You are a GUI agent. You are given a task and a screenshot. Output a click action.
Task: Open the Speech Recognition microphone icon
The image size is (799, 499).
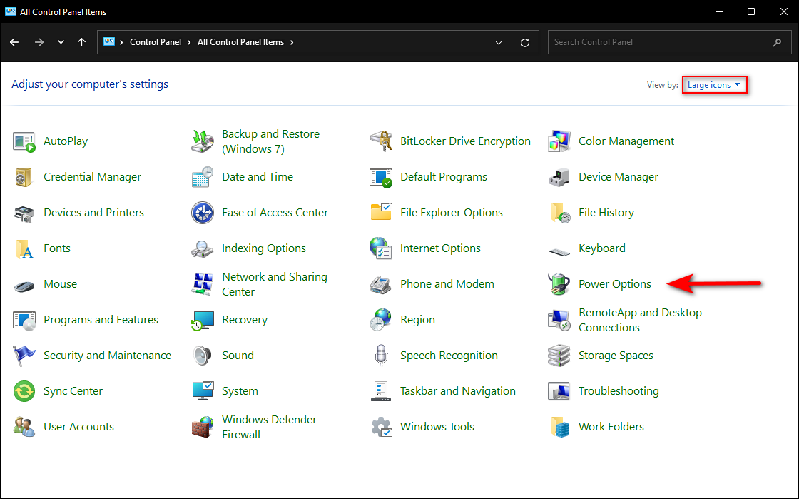(x=381, y=356)
